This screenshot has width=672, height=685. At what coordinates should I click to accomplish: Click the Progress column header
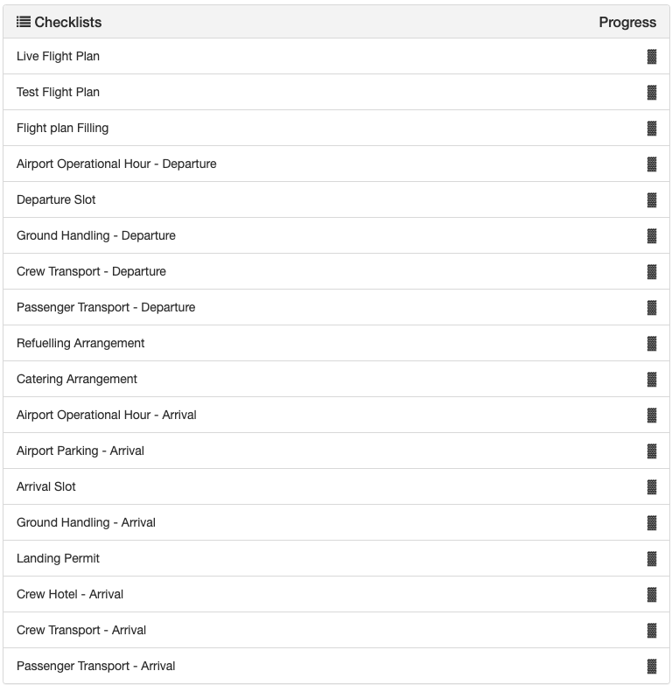click(x=627, y=22)
